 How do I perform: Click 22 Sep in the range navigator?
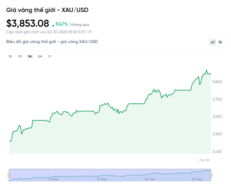point(150,179)
